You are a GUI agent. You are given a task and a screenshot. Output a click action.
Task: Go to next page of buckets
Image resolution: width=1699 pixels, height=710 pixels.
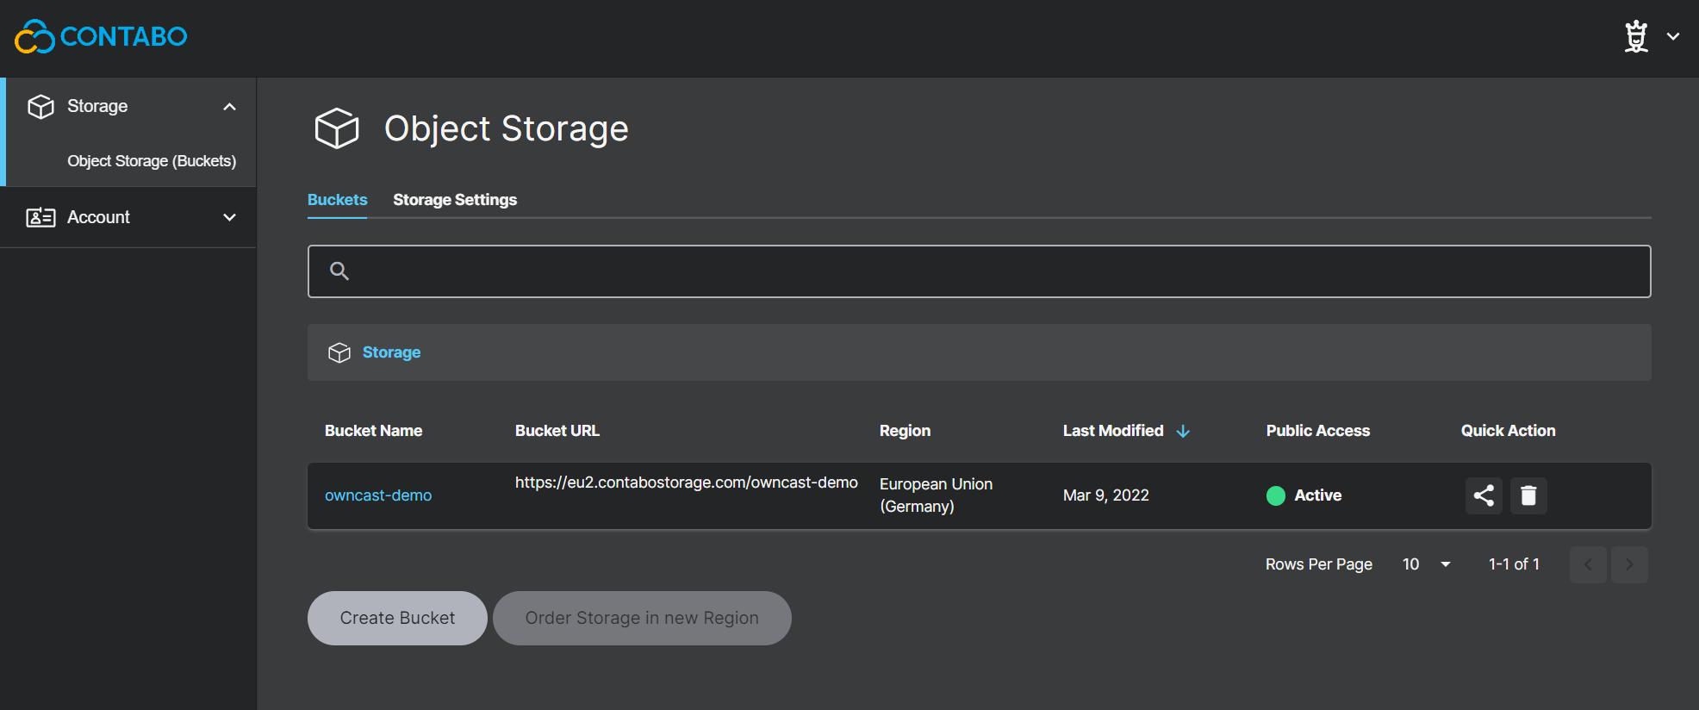(1629, 564)
